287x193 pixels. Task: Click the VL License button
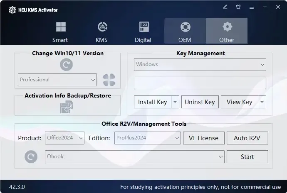pos(204,138)
